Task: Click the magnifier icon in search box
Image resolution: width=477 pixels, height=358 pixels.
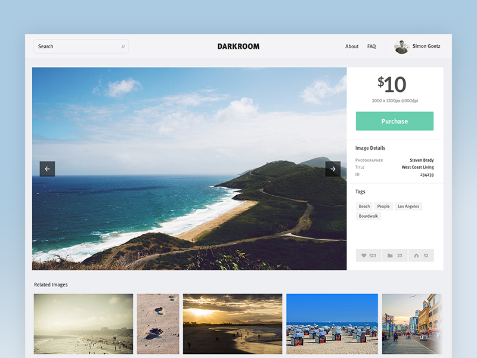Action: pyautogui.click(x=123, y=47)
